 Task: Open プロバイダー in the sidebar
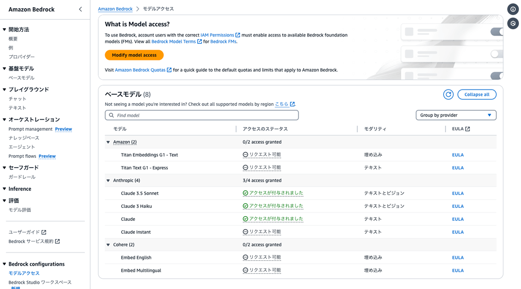point(21,57)
